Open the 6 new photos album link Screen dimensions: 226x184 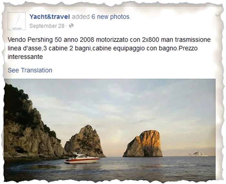coord(110,17)
